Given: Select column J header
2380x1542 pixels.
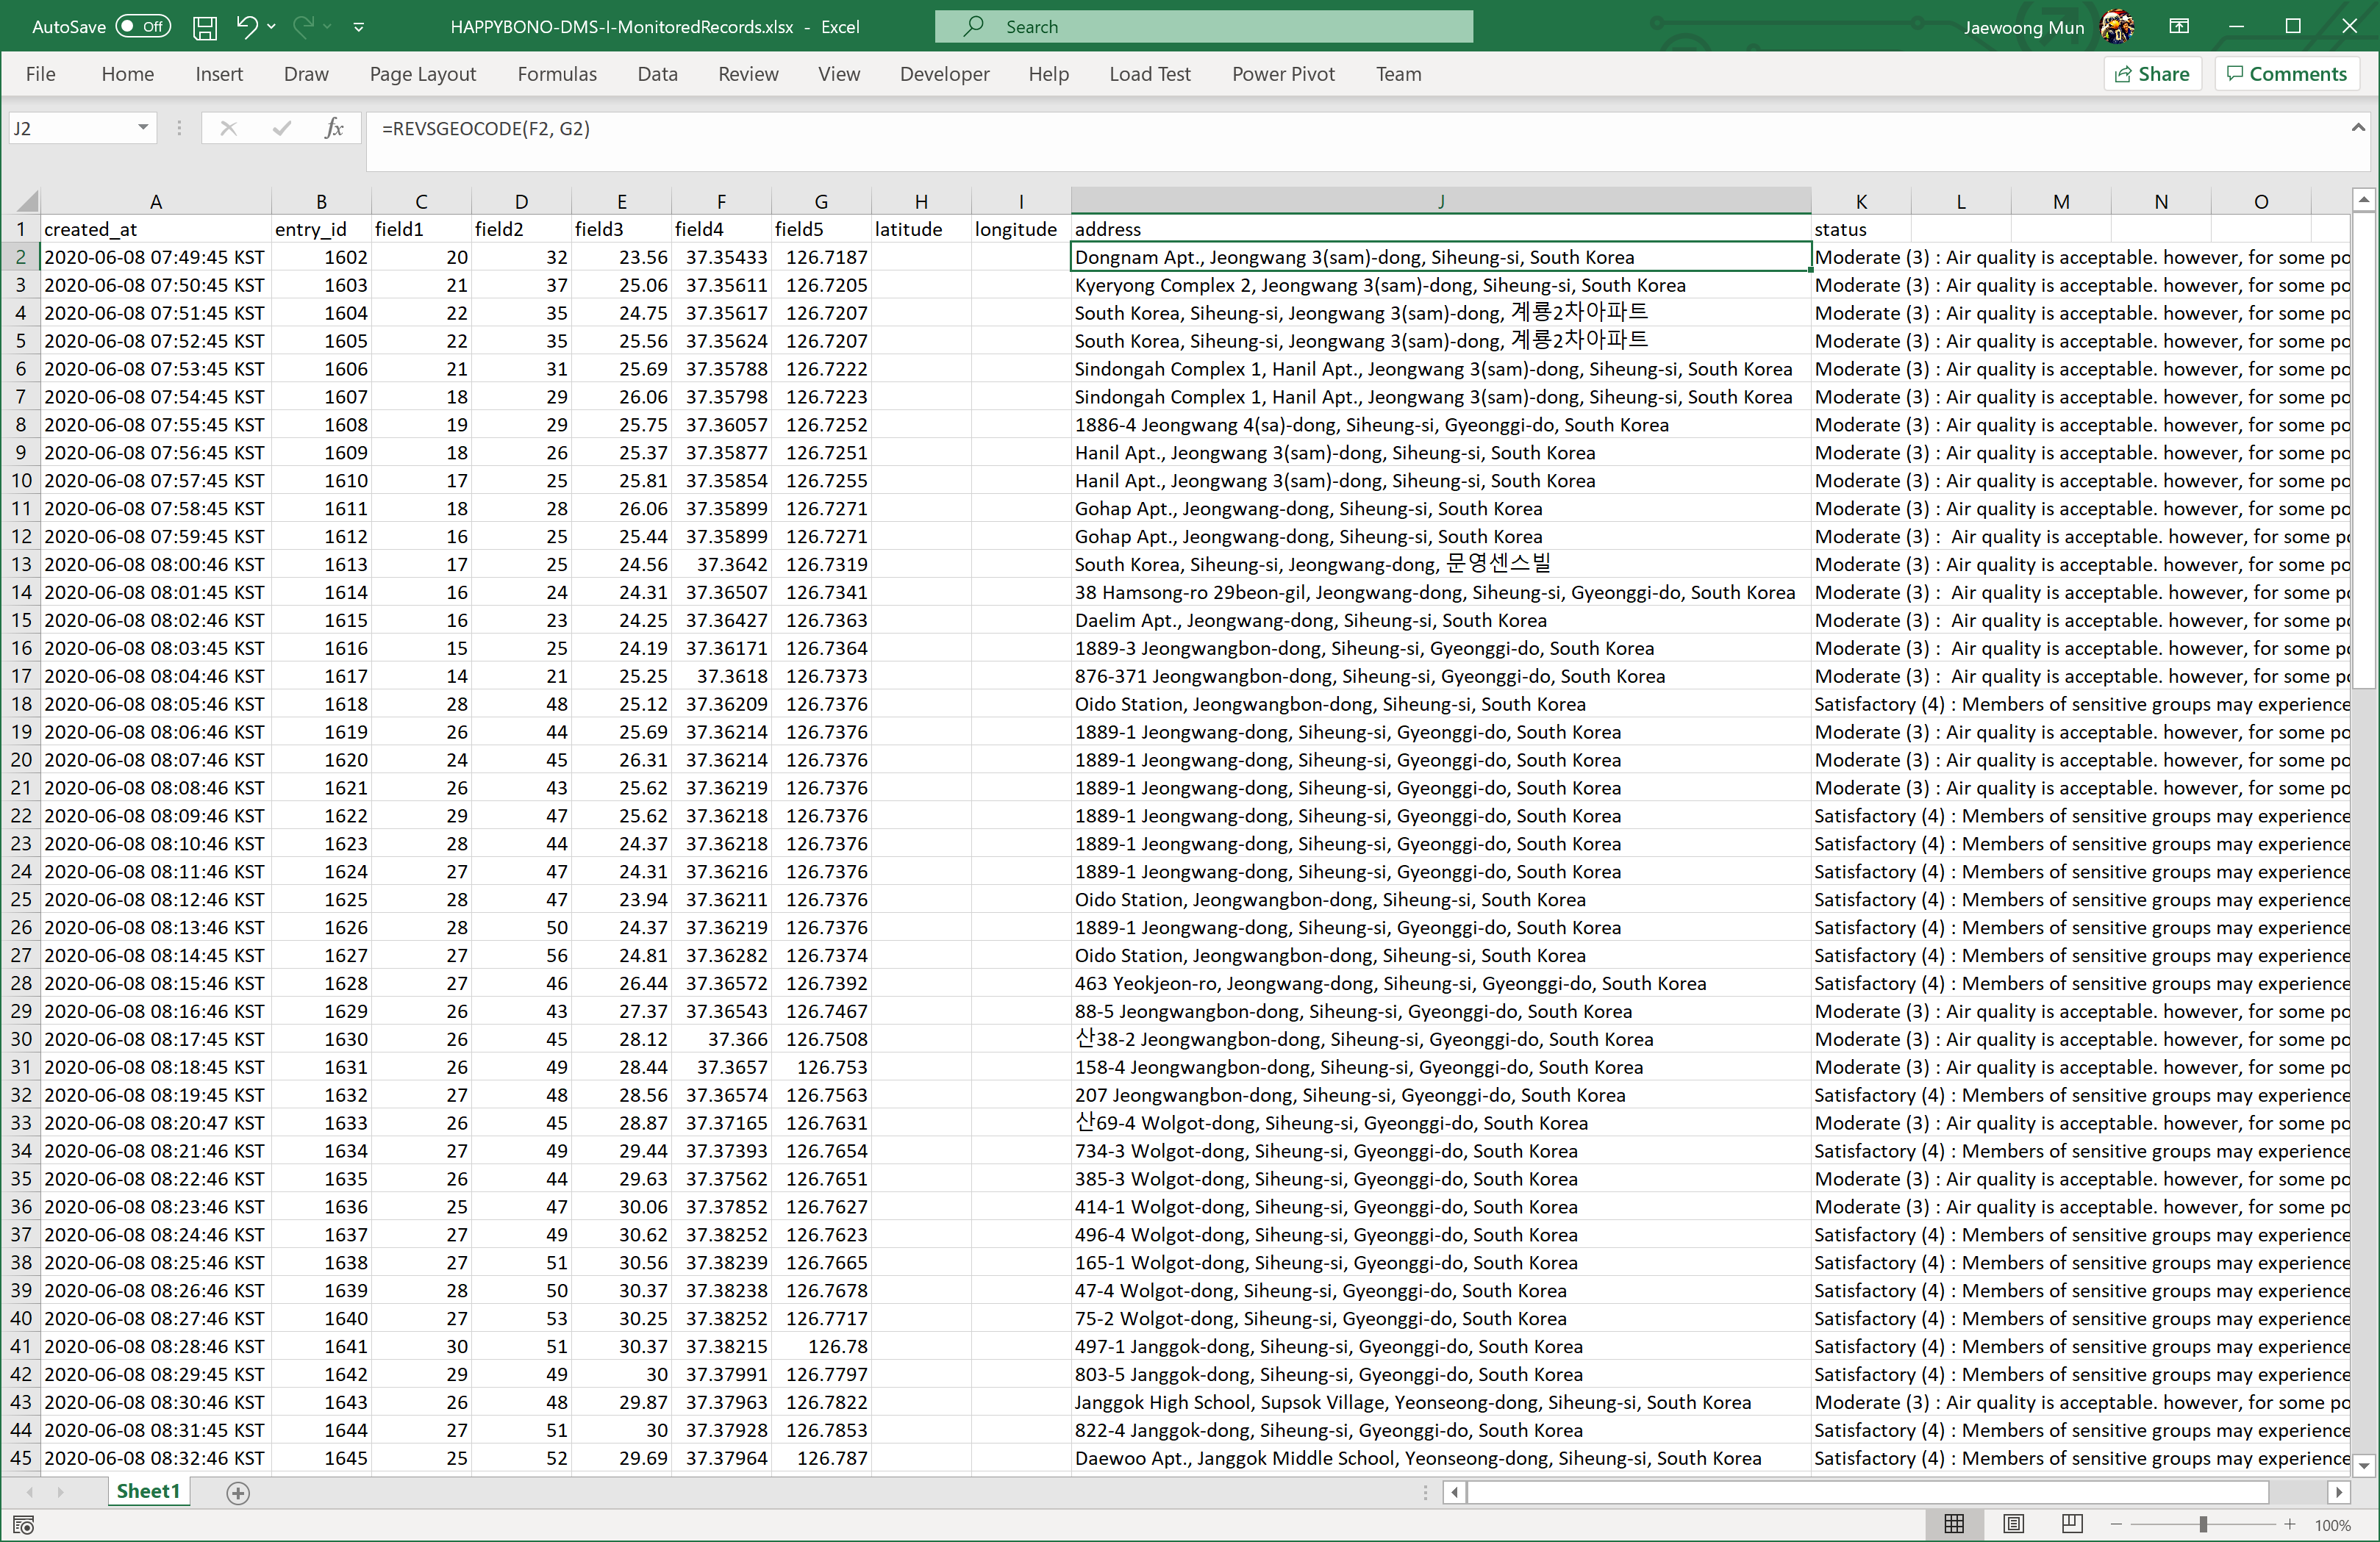Looking at the screenshot, I should click(x=1440, y=201).
